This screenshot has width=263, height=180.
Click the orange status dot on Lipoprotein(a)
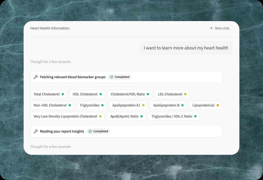tap(218, 105)
